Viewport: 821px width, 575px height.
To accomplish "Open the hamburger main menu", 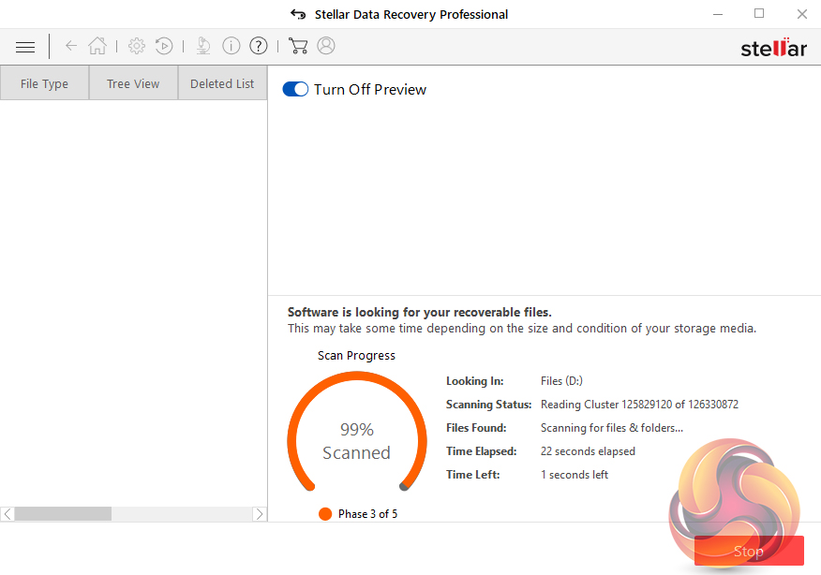I will tap(25, 46).
